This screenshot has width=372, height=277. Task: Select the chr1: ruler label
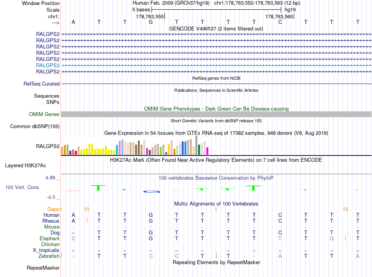click(x=54, y=16)
